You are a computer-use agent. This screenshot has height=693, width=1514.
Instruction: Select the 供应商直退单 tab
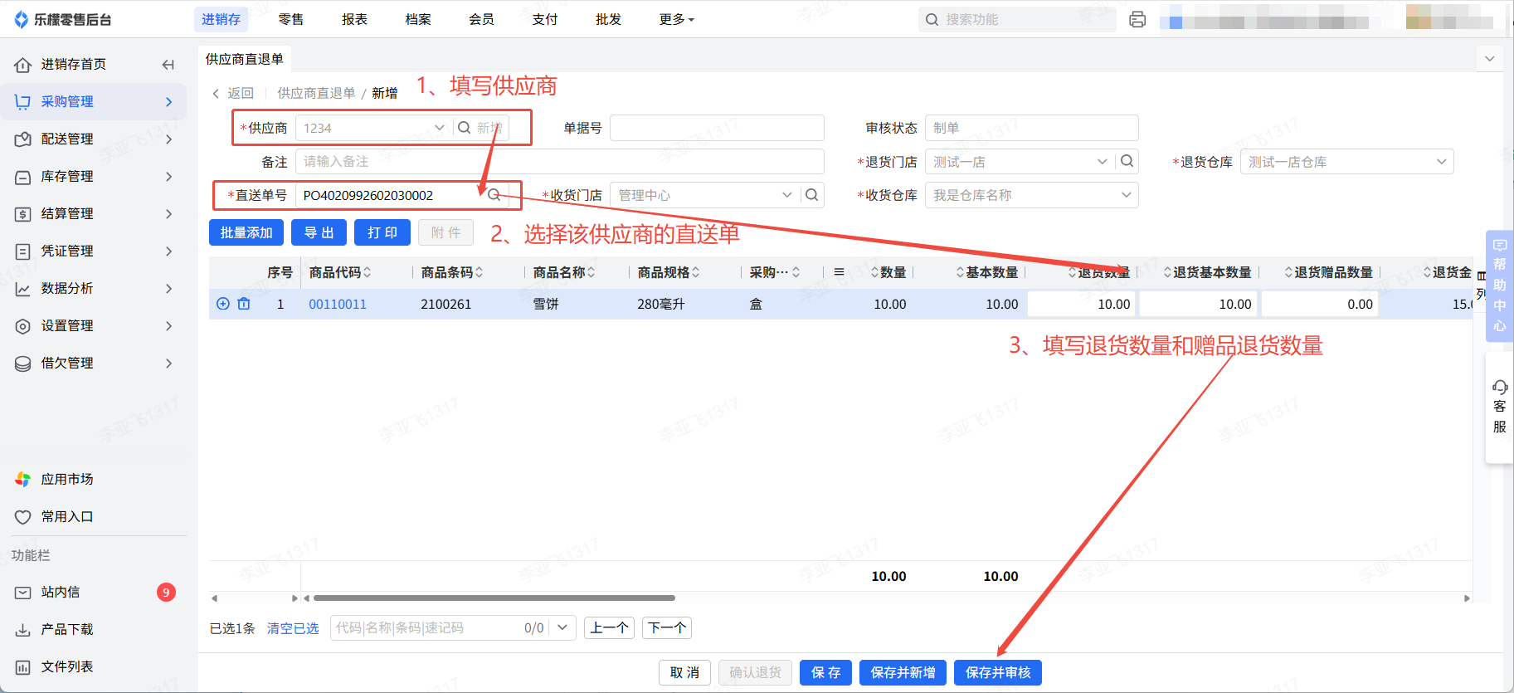pos(245,59)
